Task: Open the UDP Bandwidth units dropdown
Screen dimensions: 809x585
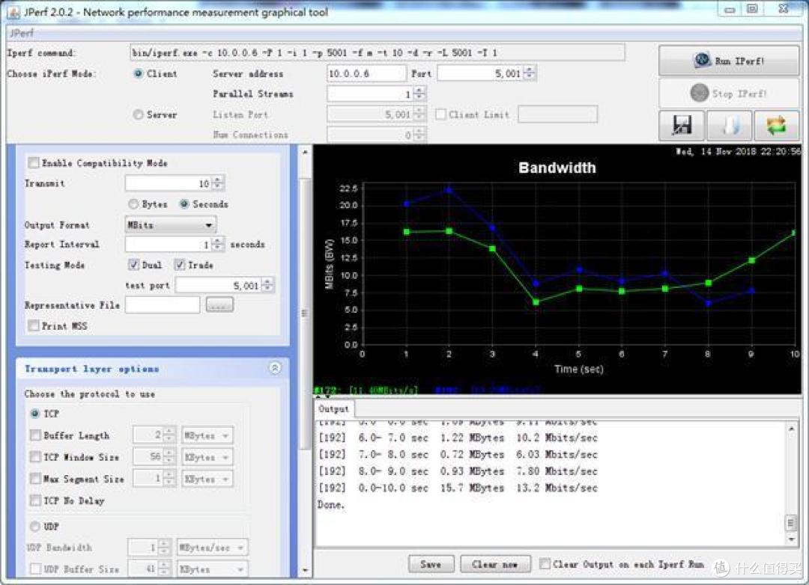Action: (x=213, y=548)
